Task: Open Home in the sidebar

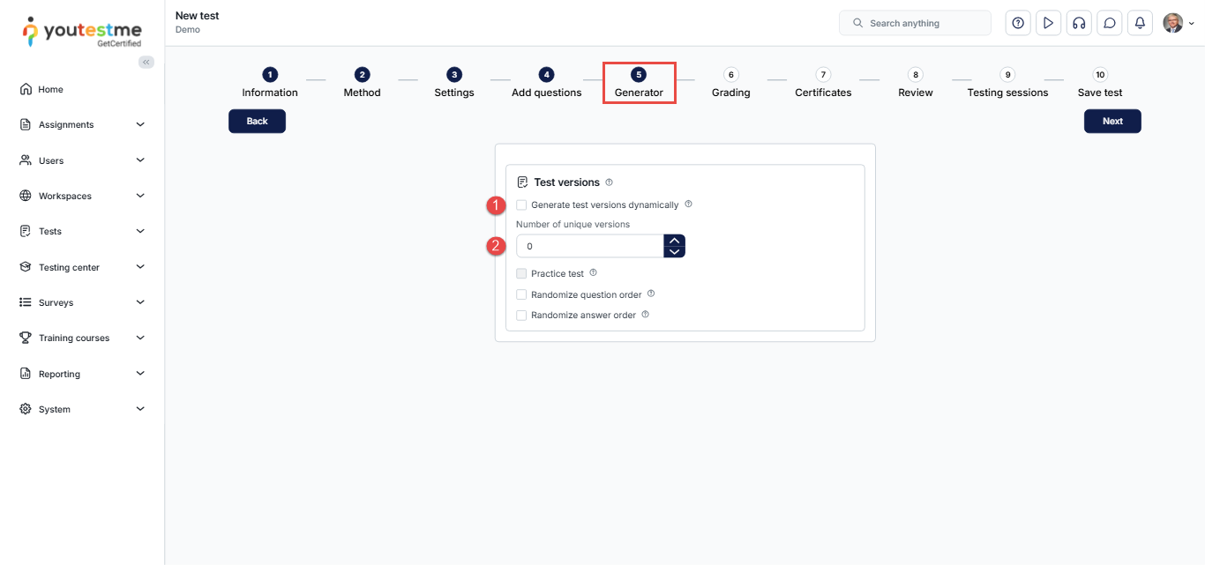Action: [x=50, y=89]
